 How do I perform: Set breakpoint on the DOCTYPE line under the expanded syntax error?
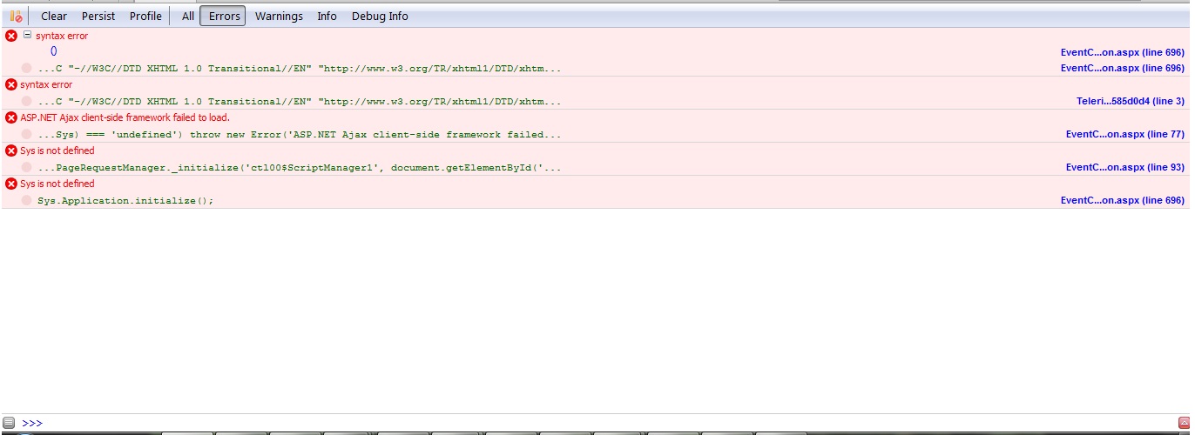tap(27, 68)
